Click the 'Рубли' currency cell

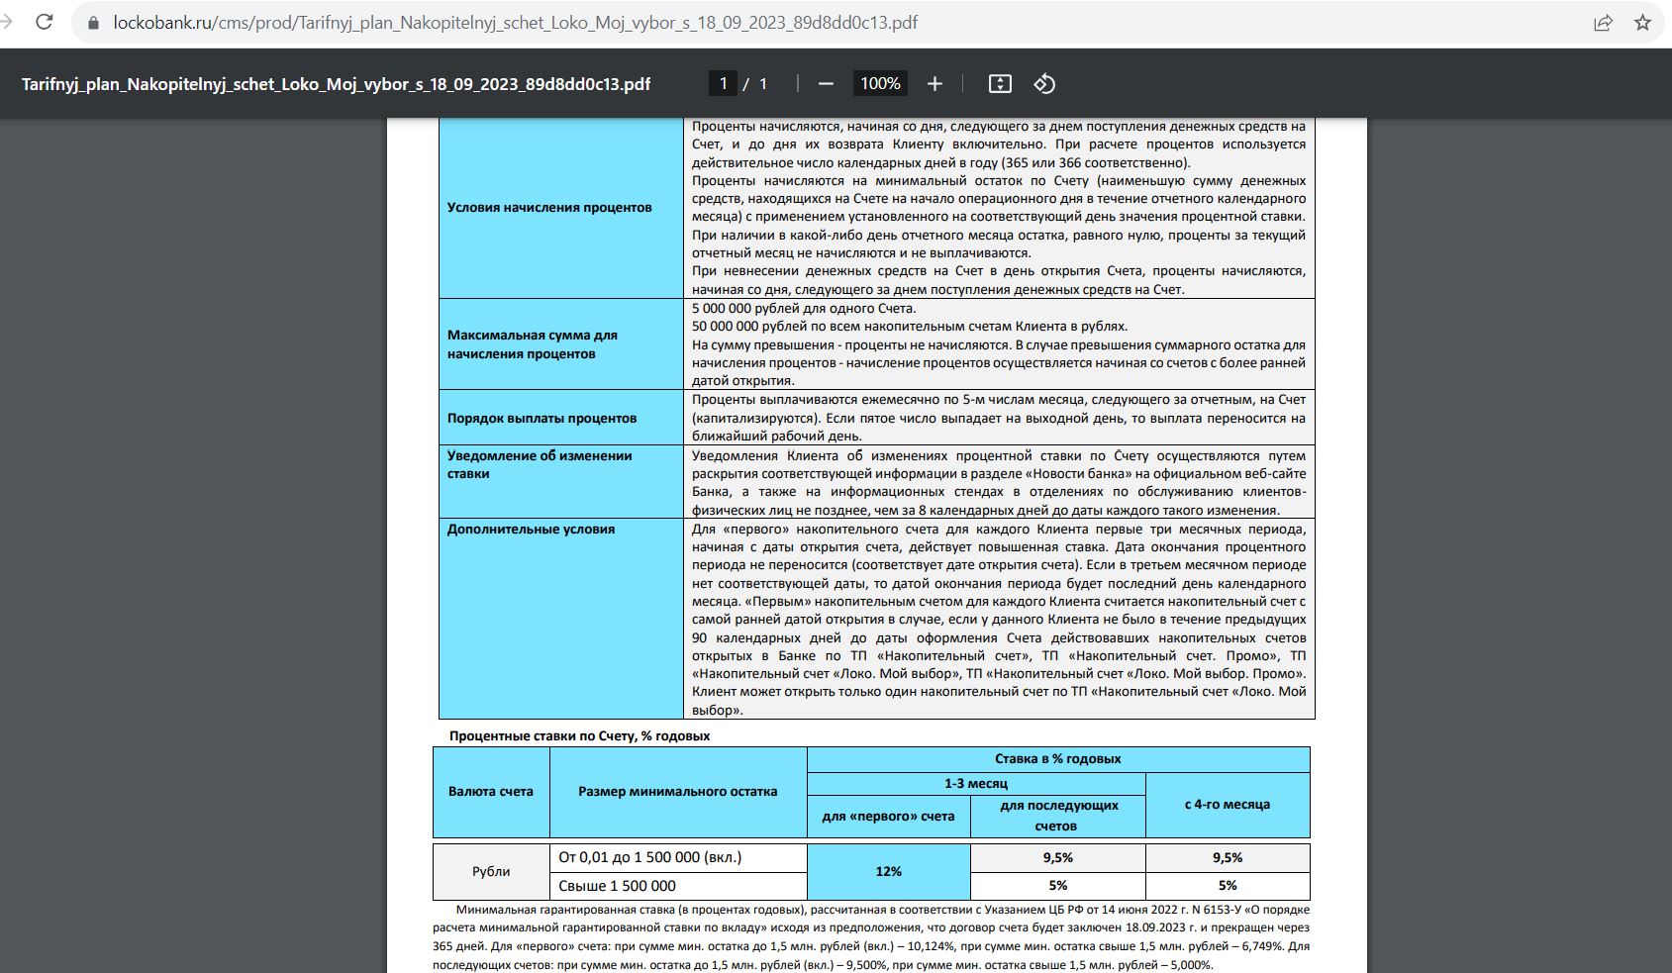coord(491,872)
